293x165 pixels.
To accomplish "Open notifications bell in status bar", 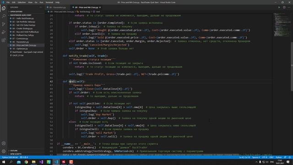I will point(290,157).
